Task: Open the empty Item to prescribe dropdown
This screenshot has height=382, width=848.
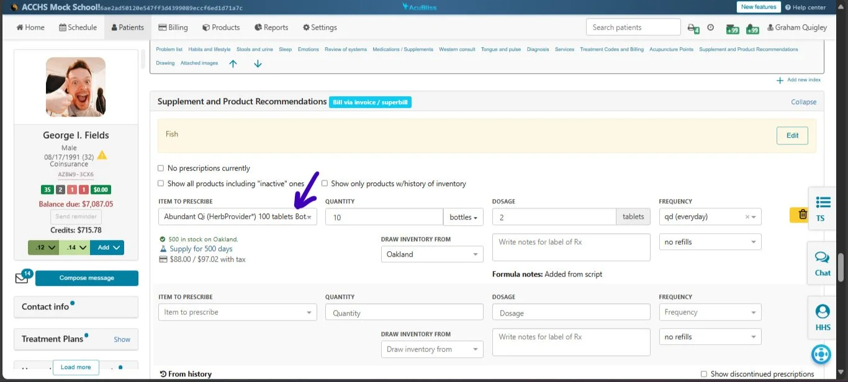Action: click(238, 312)
